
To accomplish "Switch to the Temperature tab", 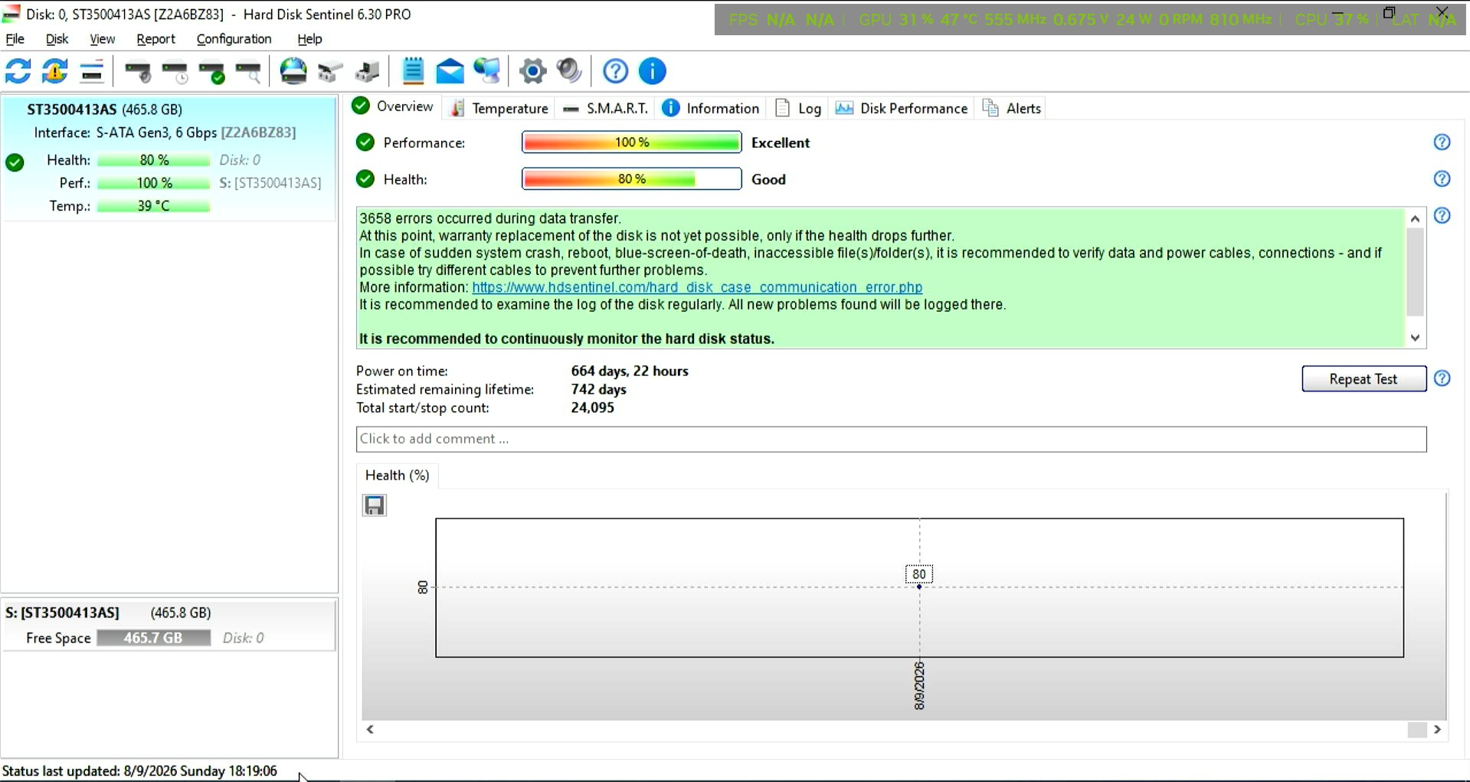I will click(x=499, y=109).
